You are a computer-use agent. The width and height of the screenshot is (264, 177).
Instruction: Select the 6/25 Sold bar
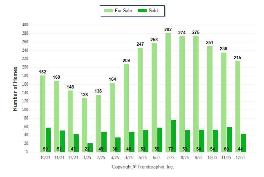(159, 139)
